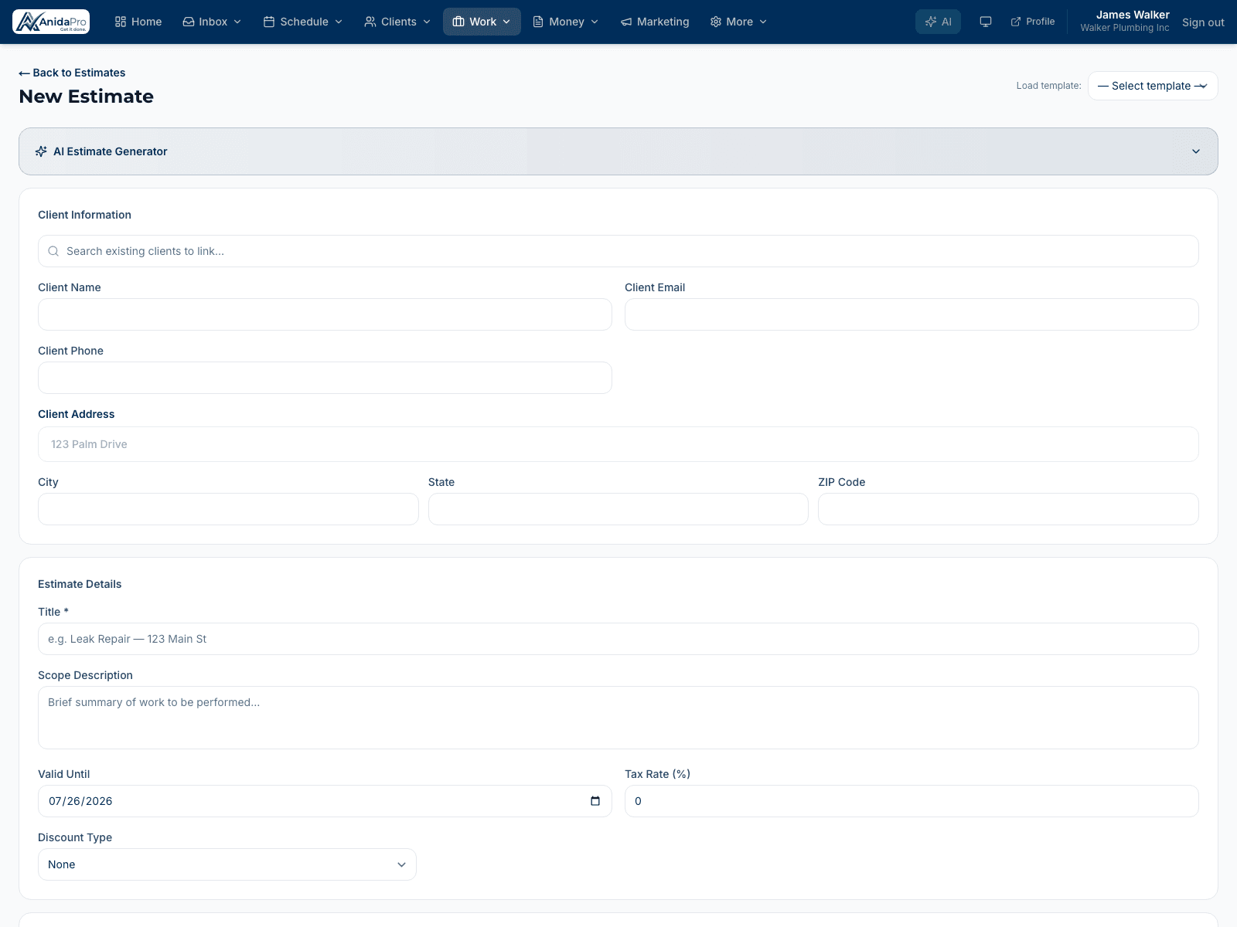Open the Money dropdown chevron
Screen dimensions: 1237x927
point(595,22)
